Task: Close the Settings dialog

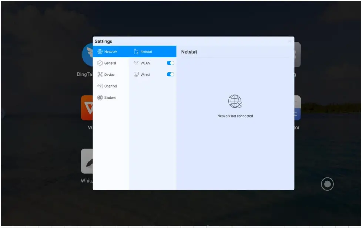Action: pyautogui.click(x=289, y=41)
